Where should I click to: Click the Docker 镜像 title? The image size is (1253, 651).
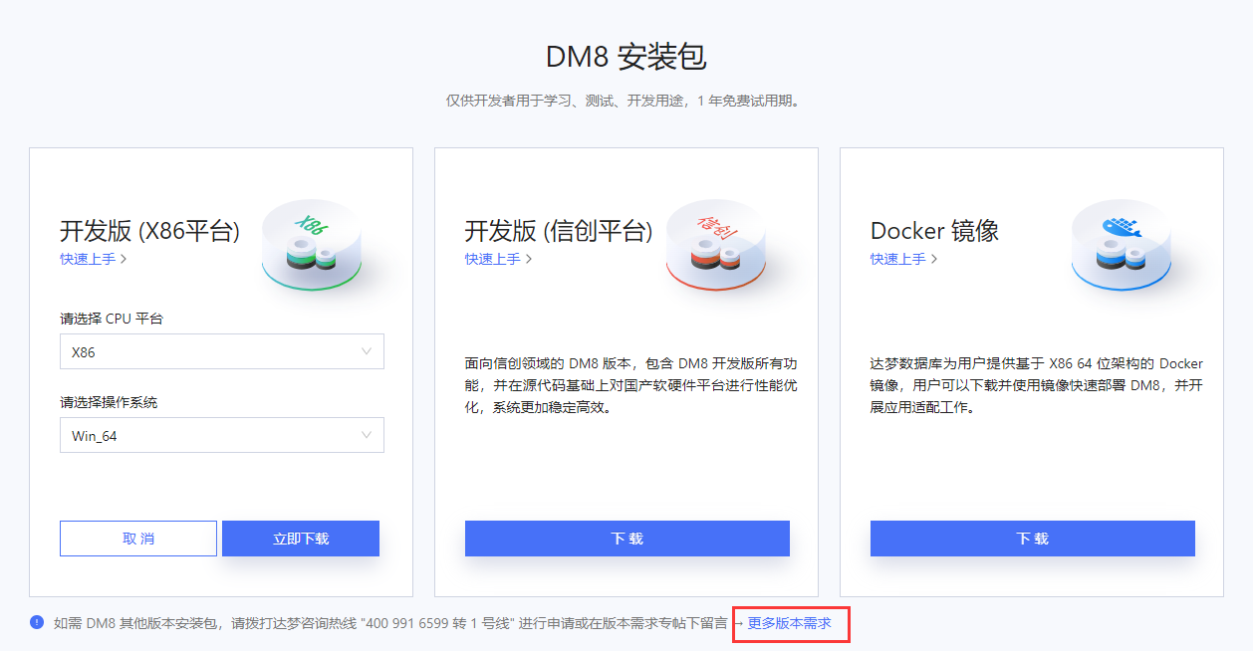point(934,231)
